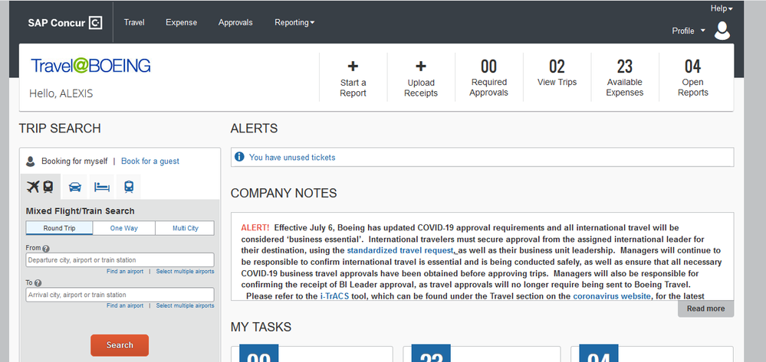Click the Read more button

tap(705, 308)
